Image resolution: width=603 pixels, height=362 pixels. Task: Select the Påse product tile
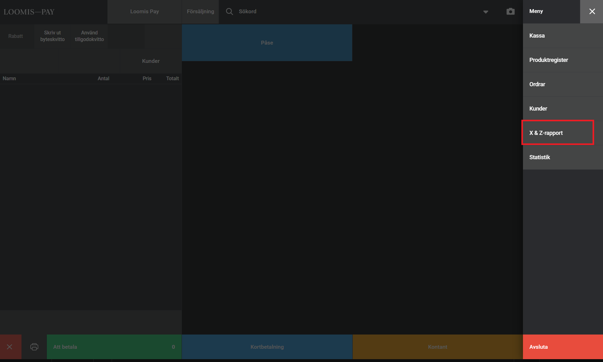(267, 43)
